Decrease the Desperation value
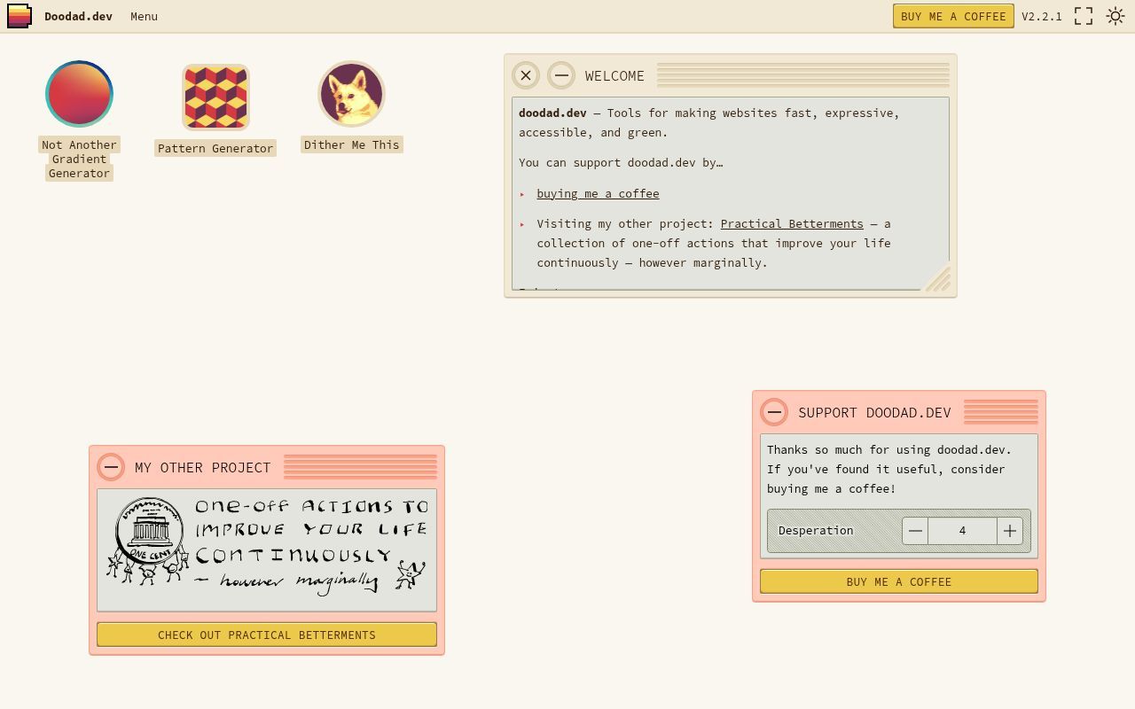 (x=915, y=531)
